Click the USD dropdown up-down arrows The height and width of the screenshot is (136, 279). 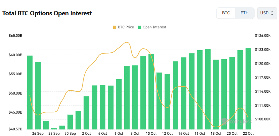(272, 13)
